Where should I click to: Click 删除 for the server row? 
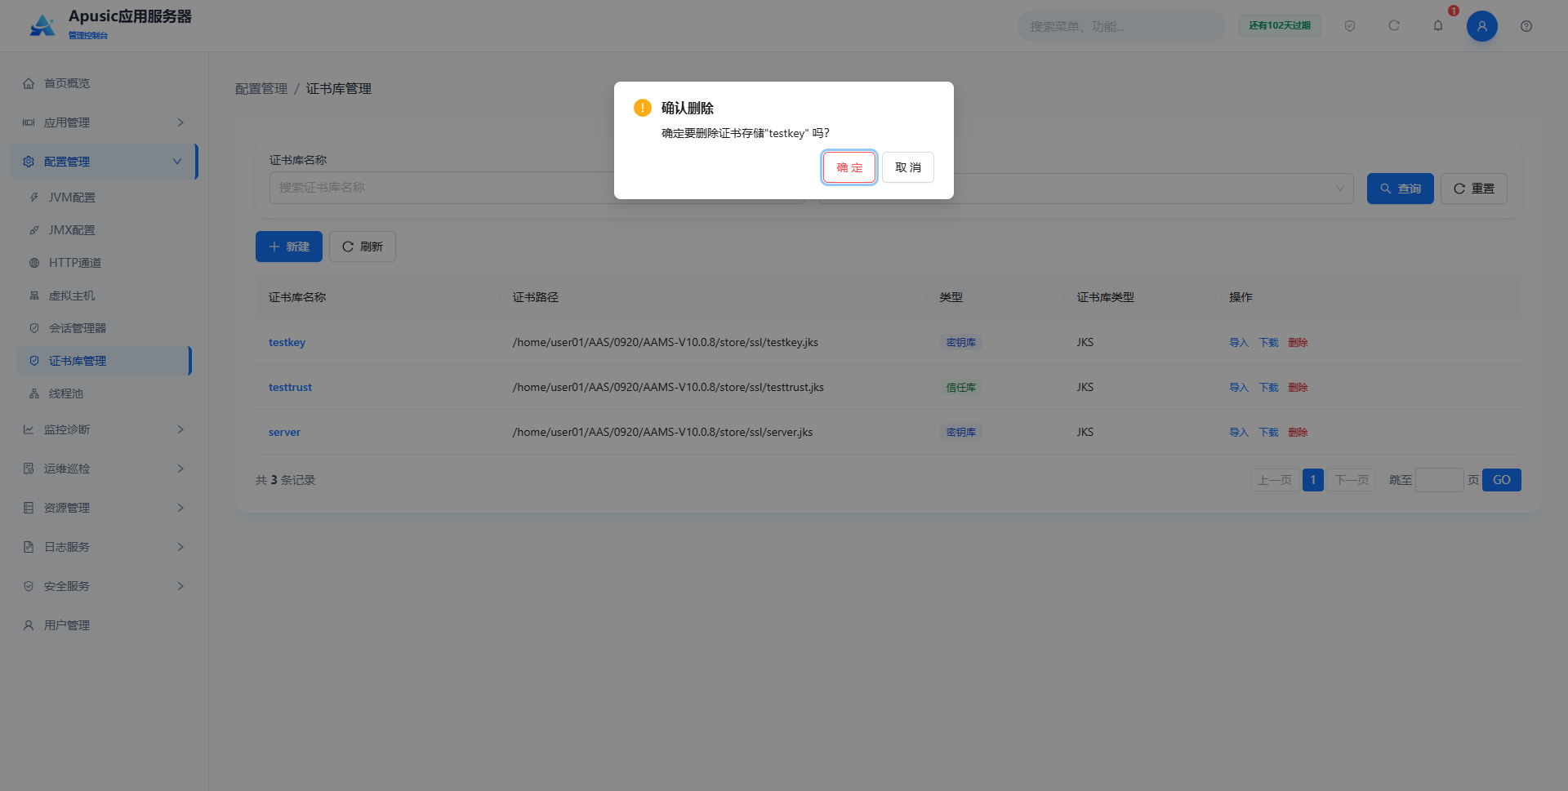coord(1298,432)
